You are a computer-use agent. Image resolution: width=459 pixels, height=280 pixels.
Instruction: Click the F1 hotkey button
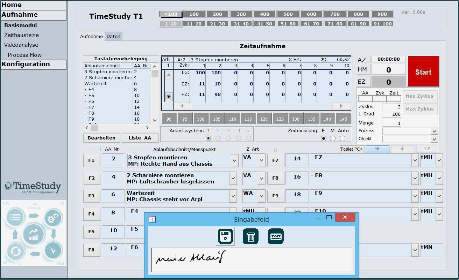coord(91,160)
